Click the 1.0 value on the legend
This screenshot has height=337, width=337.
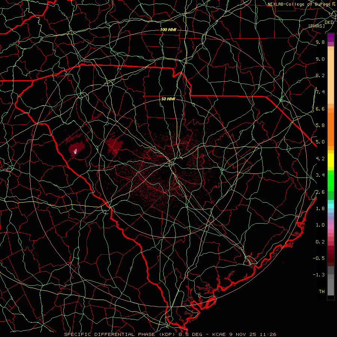click(x=320, y=225)
